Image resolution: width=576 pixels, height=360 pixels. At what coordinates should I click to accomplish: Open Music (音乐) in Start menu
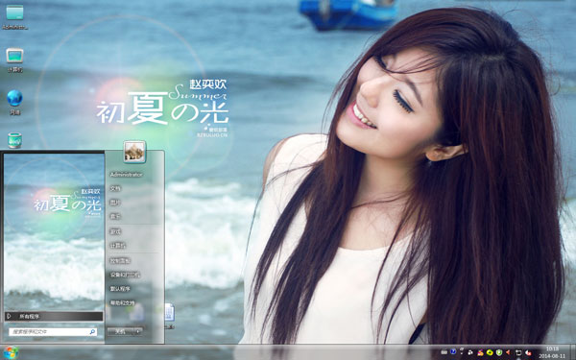pos(115,217)
